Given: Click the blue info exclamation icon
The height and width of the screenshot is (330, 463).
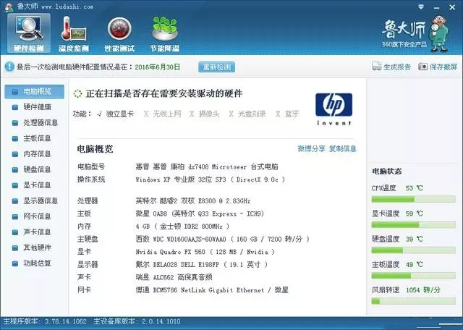Looking at the screenshot, I should pos(9,67).
